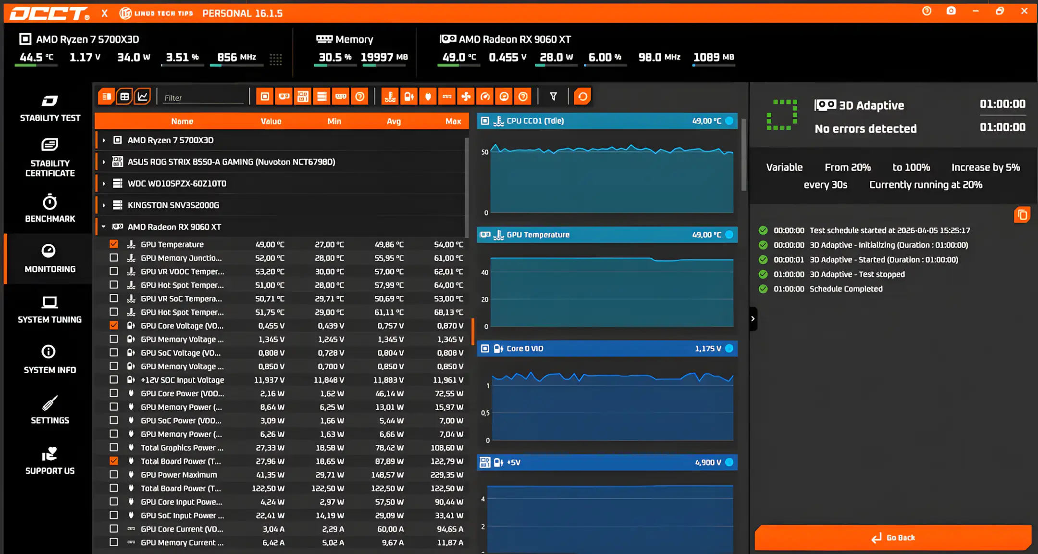The width and height of the screenshot is (1038, 554).
Task: Open the Monitoring section
Action: (50, 259)
